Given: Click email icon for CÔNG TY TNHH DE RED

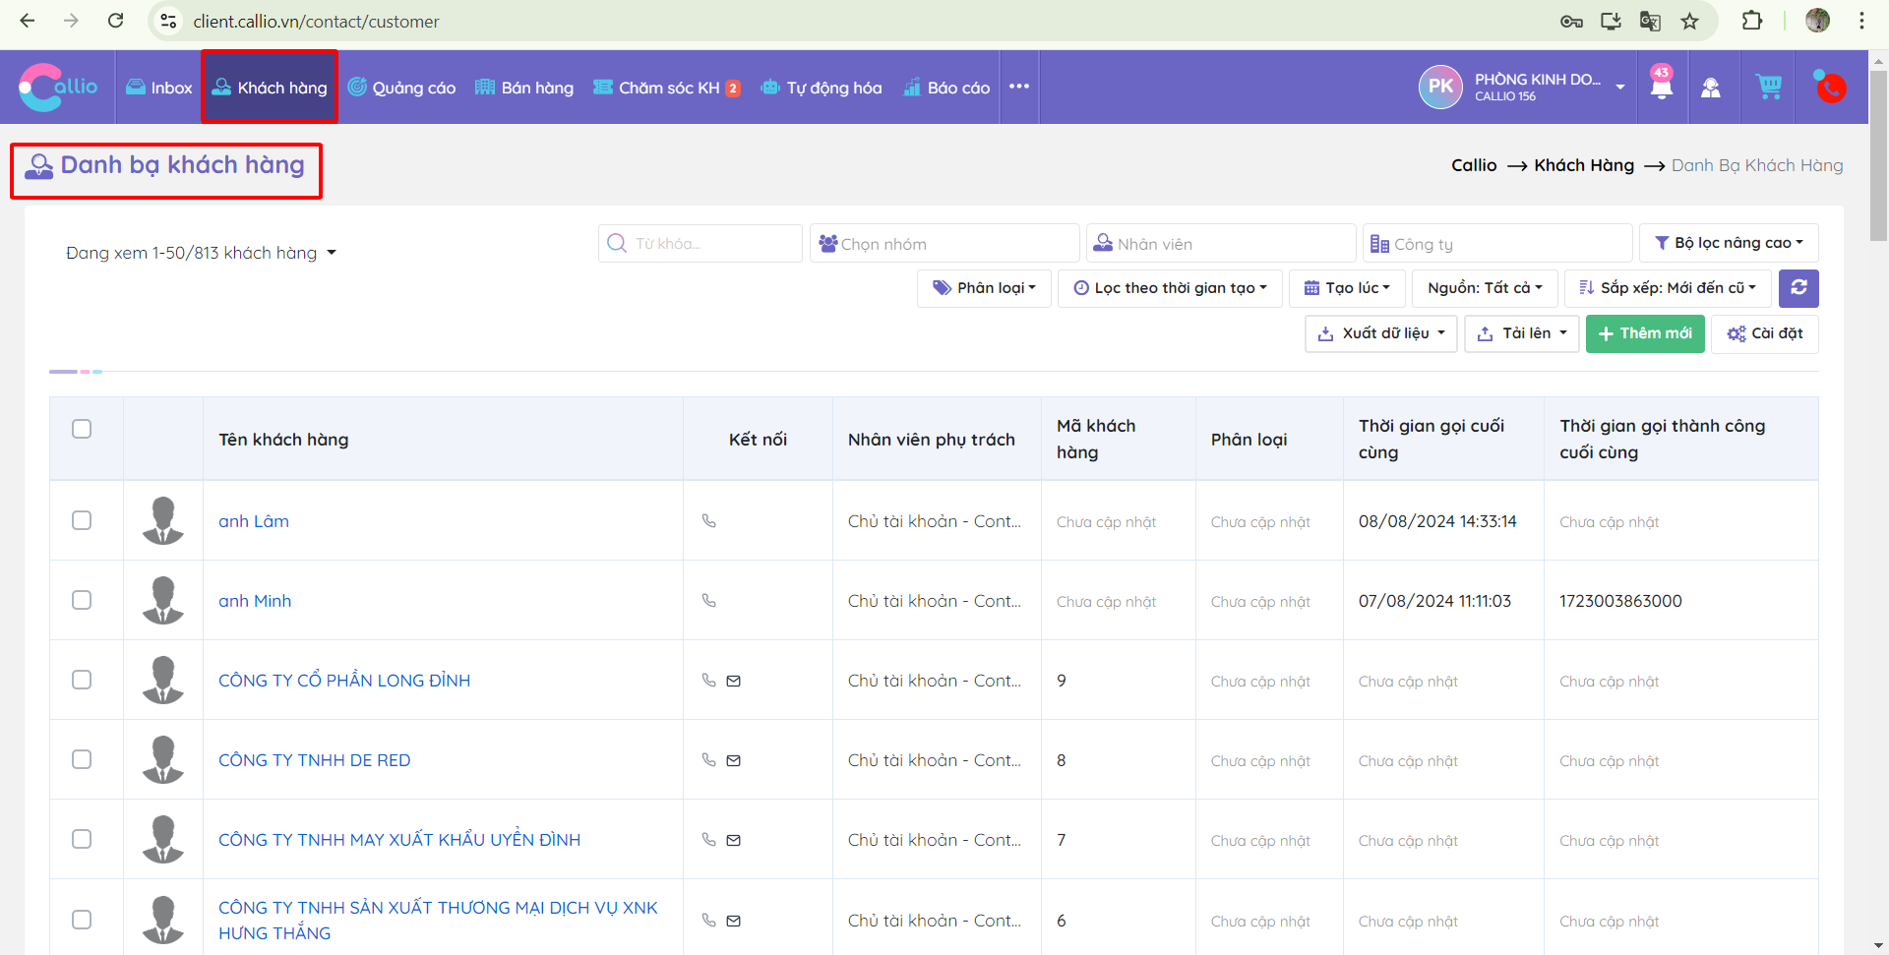Looking at the screenshot, I should (734, 760).
